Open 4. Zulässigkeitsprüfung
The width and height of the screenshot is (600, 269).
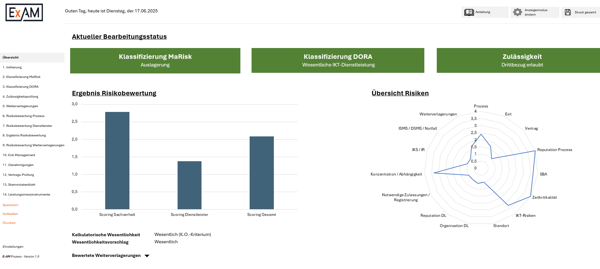click(20, 97)
